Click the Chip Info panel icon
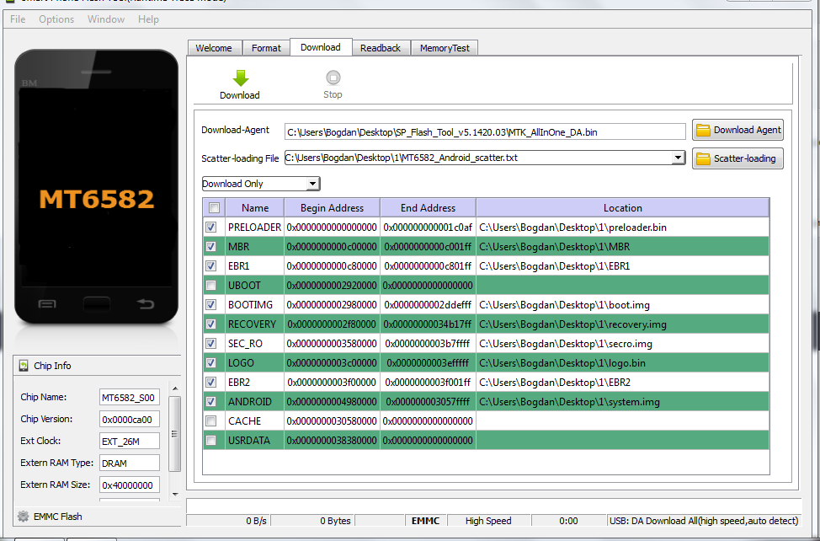This screenshot has width=820, height=541. [24, 366]
